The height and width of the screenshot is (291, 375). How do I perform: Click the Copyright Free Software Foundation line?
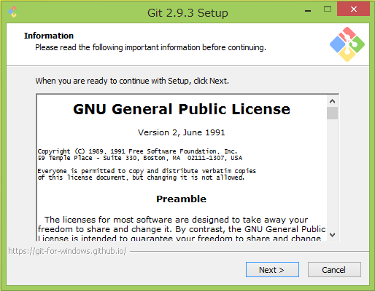pyautogui.click(x=137, y=151)
